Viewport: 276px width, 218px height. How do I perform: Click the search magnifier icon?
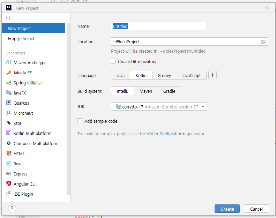pyautogui.click(x=8, y=18)
